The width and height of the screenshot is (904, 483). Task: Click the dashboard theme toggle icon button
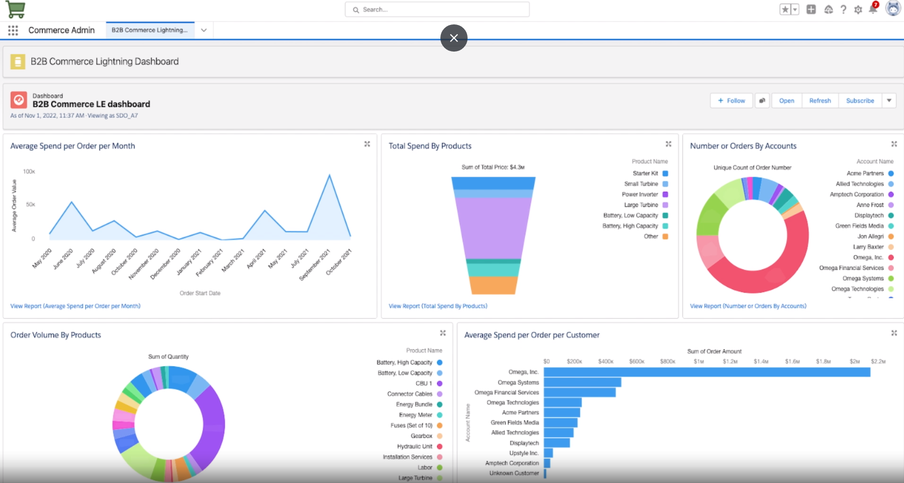(762, 100)
